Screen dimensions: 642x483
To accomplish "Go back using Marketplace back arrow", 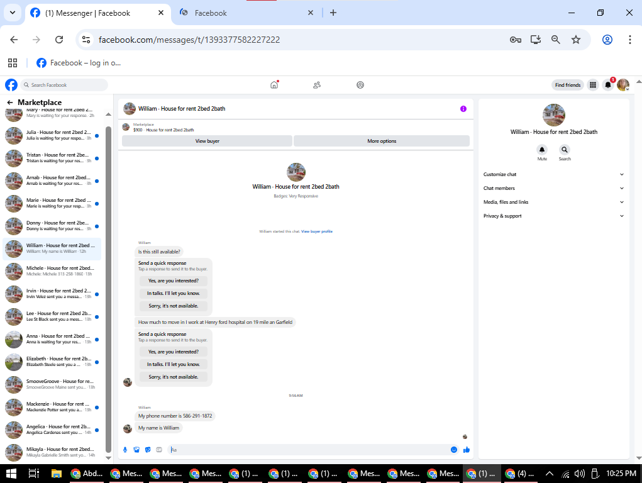I will point(10,103).
